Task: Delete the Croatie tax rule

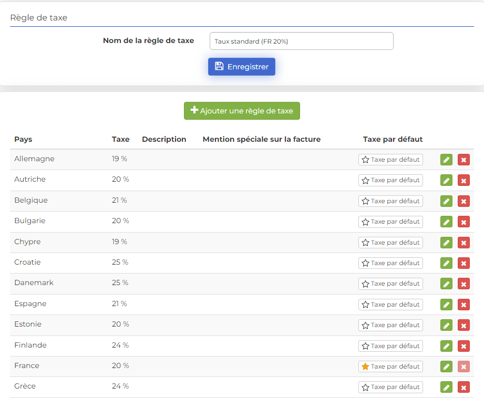Action: (464, 263)
